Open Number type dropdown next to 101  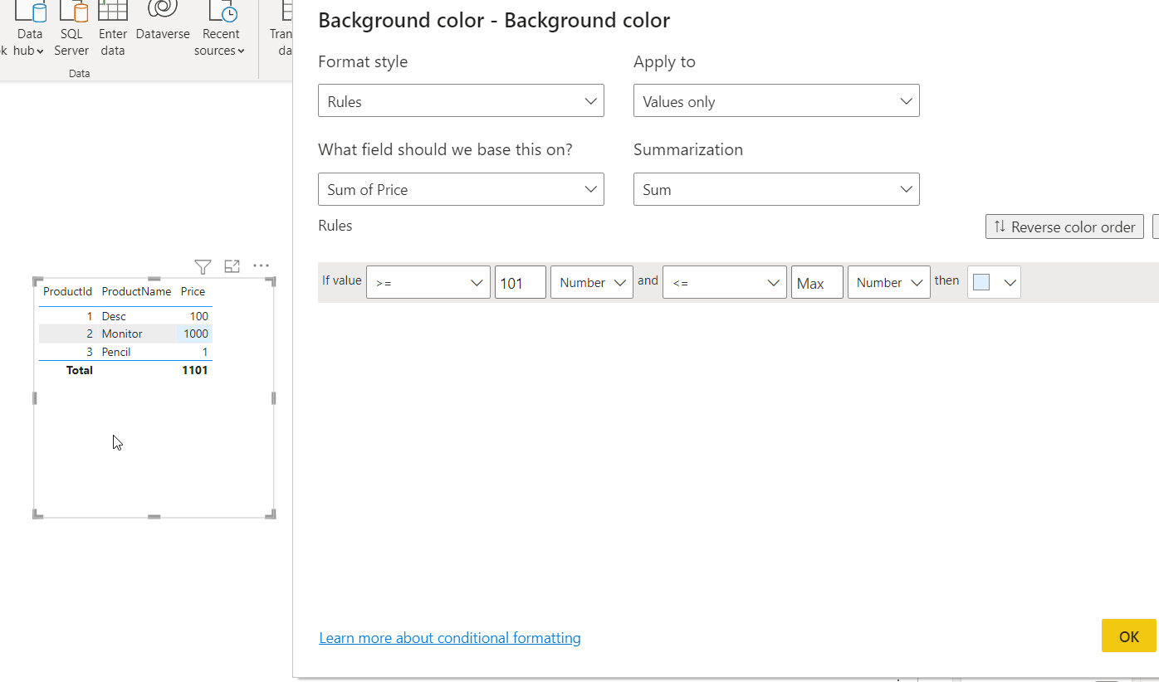tap(592, 282)
